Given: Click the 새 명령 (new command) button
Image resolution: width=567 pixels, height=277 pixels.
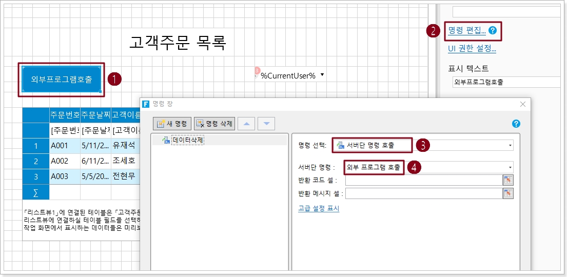Looking at the screenshot, I should pos(172,124).
